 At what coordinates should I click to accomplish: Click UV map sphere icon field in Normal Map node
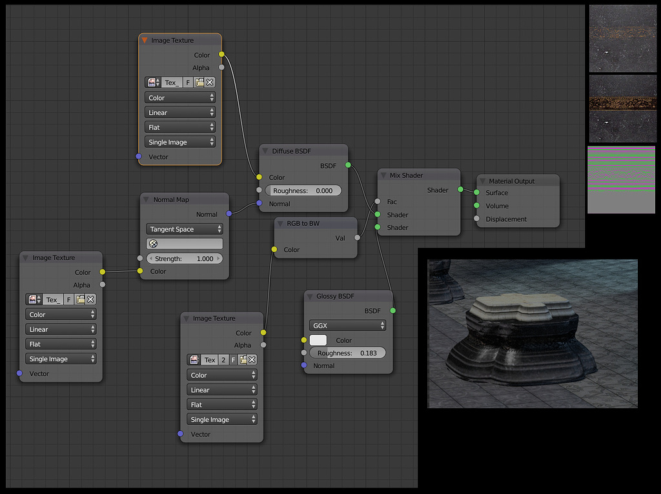pyautogui.click(x=185, y=244)
